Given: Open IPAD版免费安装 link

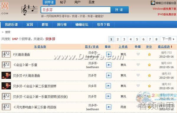Looking at the screenshot, I should (x=167, y=14).
